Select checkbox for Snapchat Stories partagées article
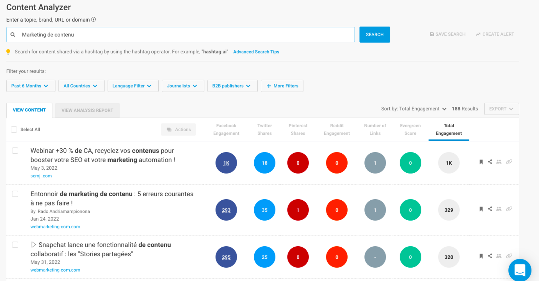Image resolution: width=539 pixels, height=281 pixels. point(15,245)
